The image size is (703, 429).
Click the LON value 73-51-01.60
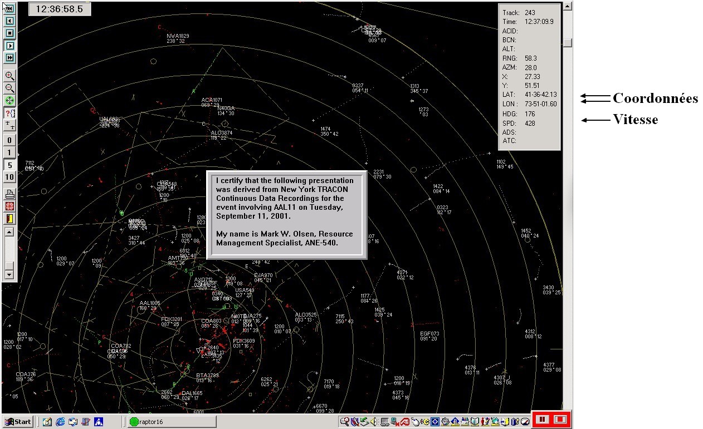[540, 104]
